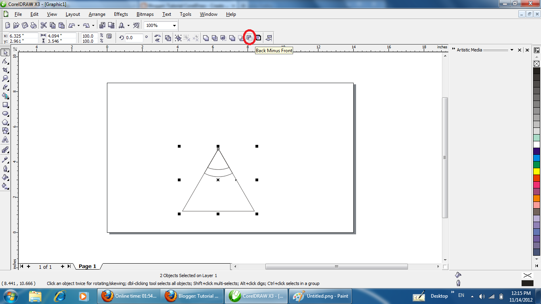Click the Mirror buttons on property bar
The width and height of the screenshot is (541, 304).
(x=158, y=38)
